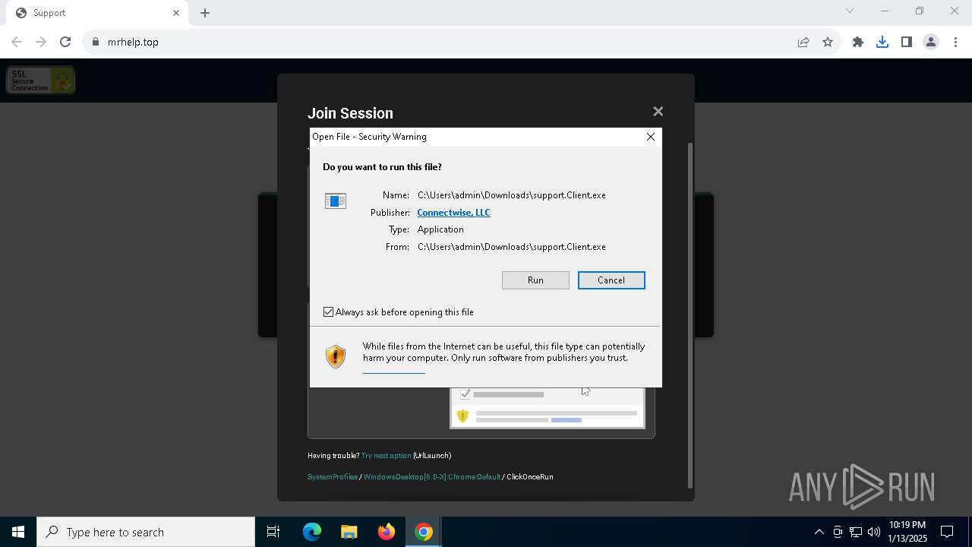Open the Connectwise, LLC publisher link

click(453, 213)
